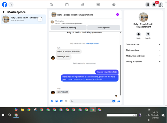Click the sticker picker icon
The height and width of the screenshot is (123, 167).
click(61, 101)
